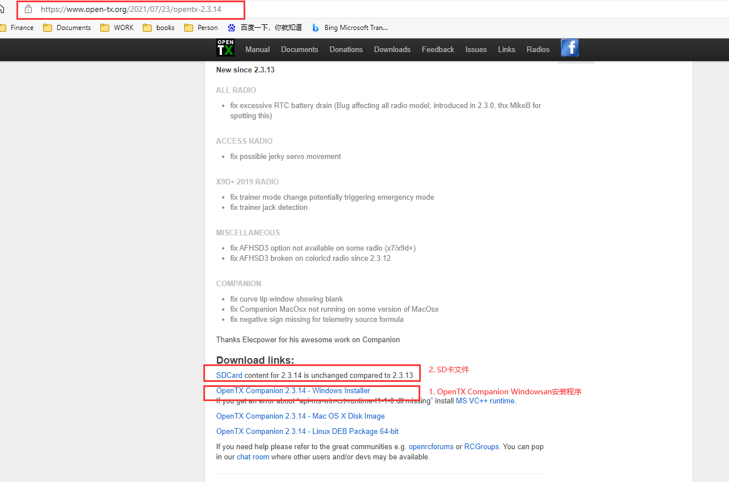This screenshot has width=729, height=482.
Task: Click 'fix trainer mode change' bullet text
Action: (332, 197)
